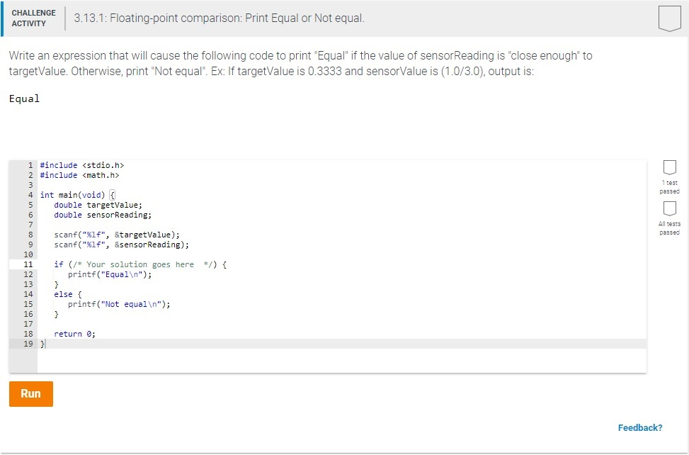The width and height of the screenshot is (689, 455).
Task: Click the Run button
Action: tap(30, 394)
